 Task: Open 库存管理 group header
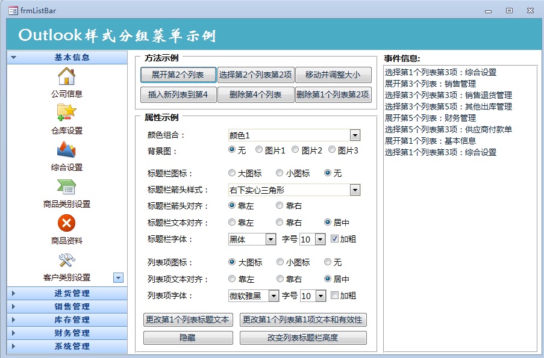point(67,320)
